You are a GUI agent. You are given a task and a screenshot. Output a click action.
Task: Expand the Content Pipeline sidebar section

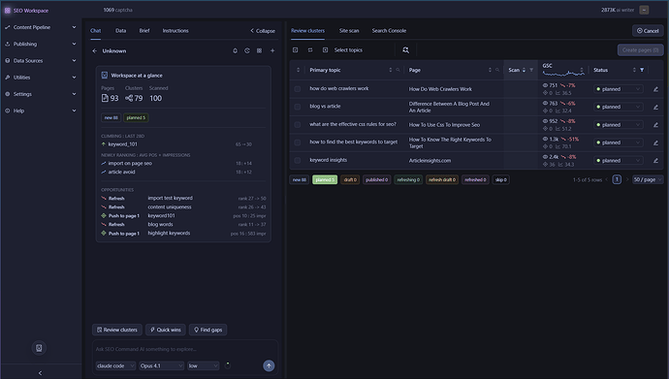click(x=41, y=27)
